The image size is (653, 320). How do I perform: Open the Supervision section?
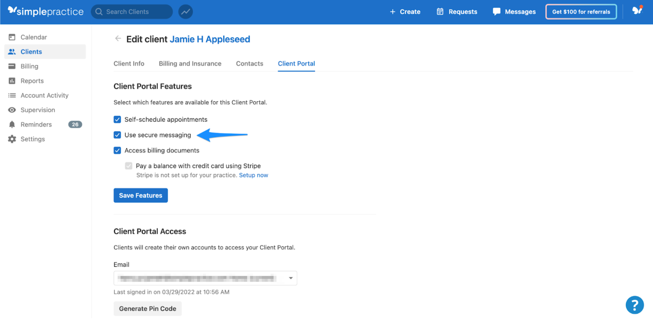point(38,110)
